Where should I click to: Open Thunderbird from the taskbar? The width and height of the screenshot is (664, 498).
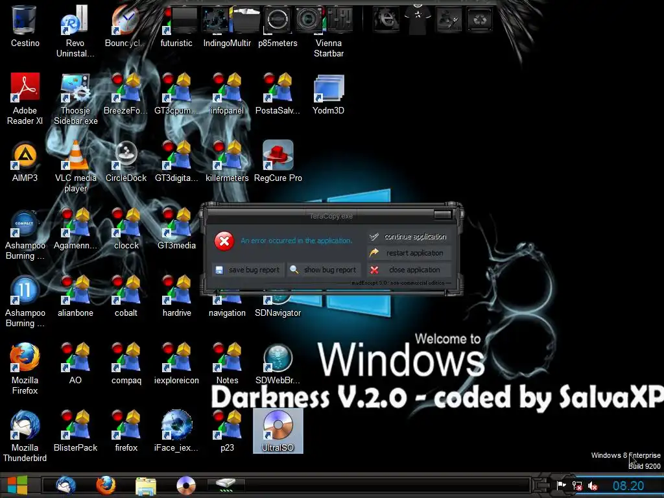pyautogui.click(x=65, y=485)
